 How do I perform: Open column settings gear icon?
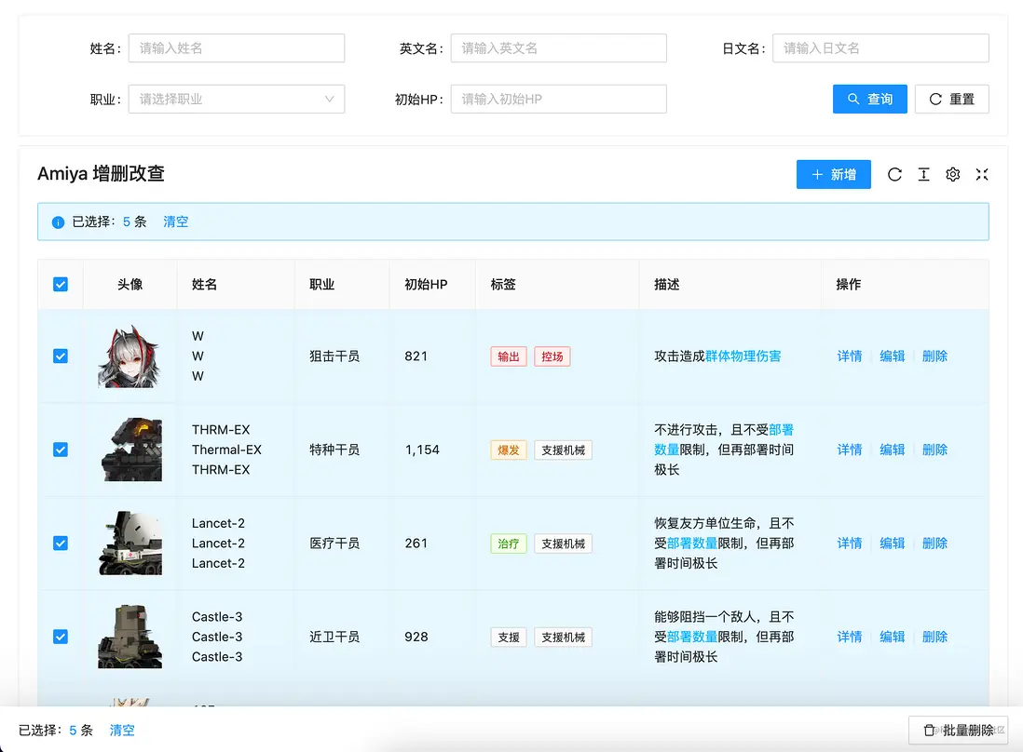[952, 174]
